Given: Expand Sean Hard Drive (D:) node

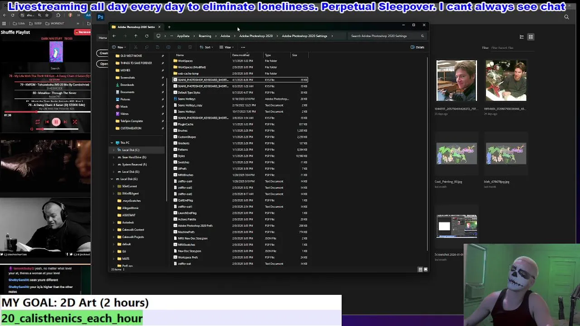Looking at the screenshot, I should [x=114, y=157].
